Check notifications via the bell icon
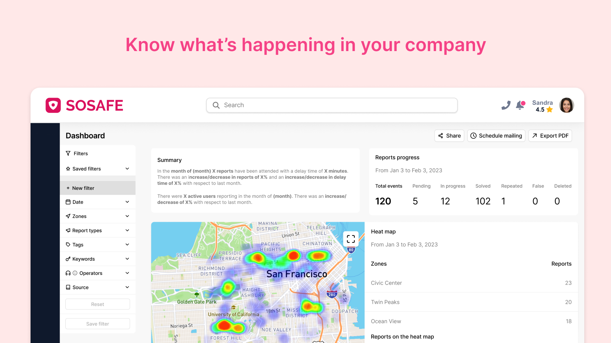This screenshot has width=611, height=343. click(x=521, y=105)
